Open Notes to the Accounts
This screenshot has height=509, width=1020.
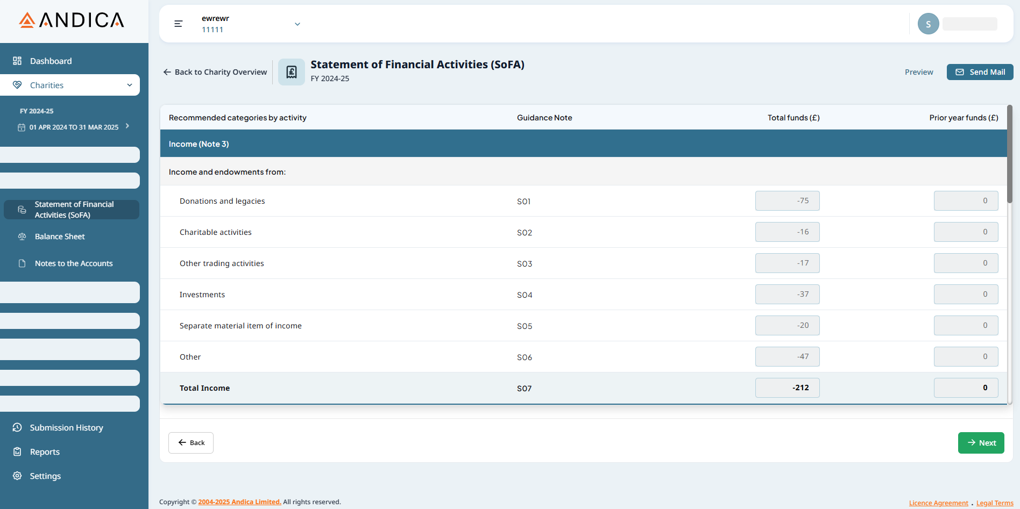[73, 263]
